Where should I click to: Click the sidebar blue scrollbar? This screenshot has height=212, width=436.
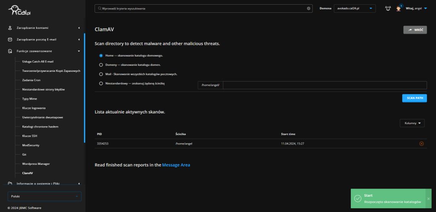[x=85, y=88]
